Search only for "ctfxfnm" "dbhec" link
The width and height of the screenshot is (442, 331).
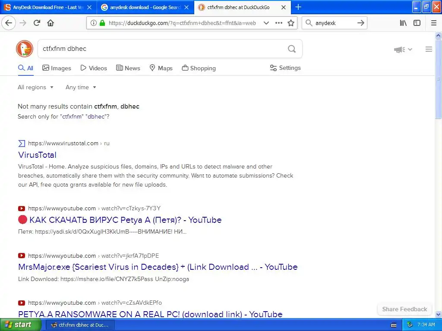point(63,116)
